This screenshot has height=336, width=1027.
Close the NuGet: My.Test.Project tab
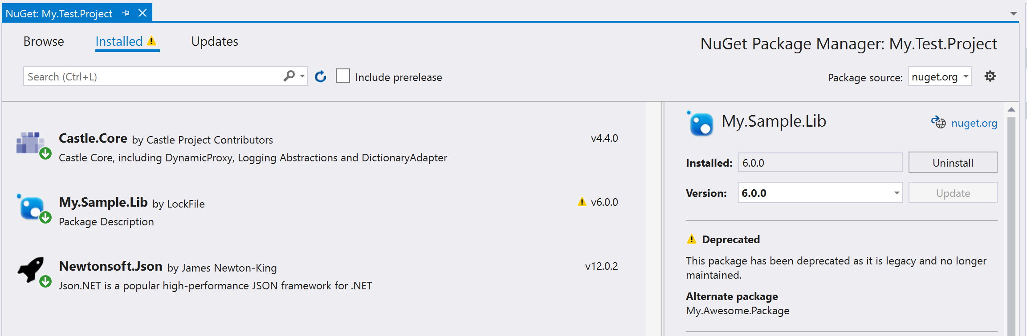pos(143,13)
